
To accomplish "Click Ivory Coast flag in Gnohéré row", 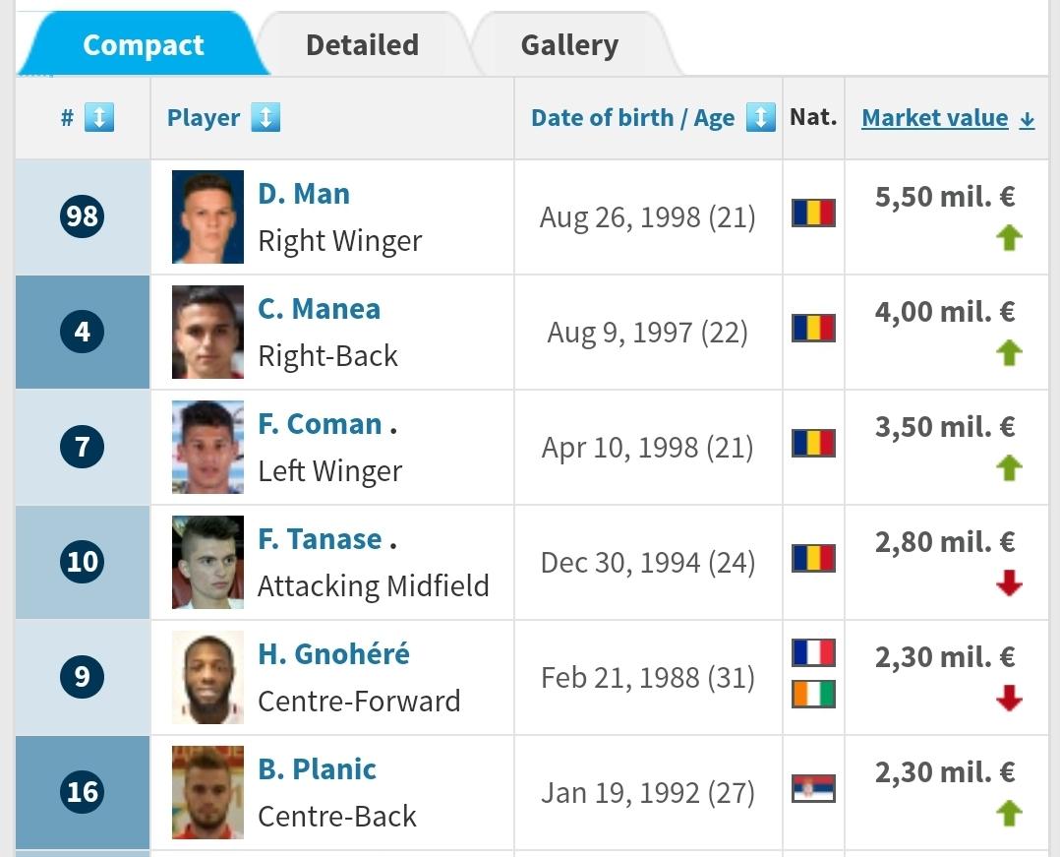I will 813,694.
